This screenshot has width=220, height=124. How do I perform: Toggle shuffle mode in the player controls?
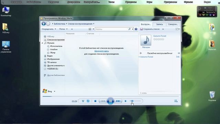pos(83,101)
